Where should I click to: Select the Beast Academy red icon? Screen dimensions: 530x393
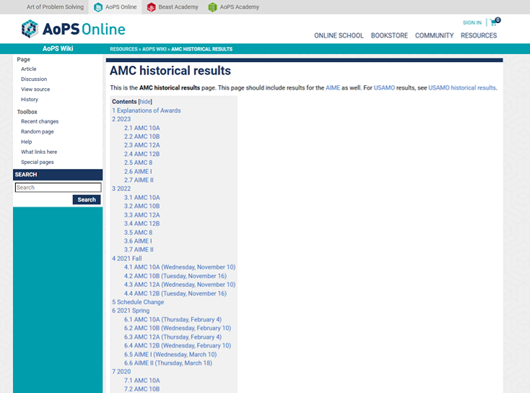pyautogui.click(x=152, y=7)
